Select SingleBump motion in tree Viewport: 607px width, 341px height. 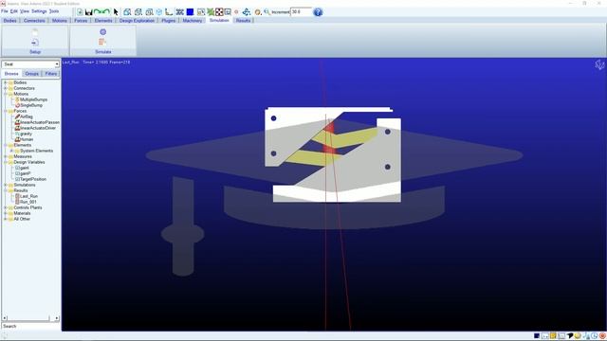coord(28,105)
